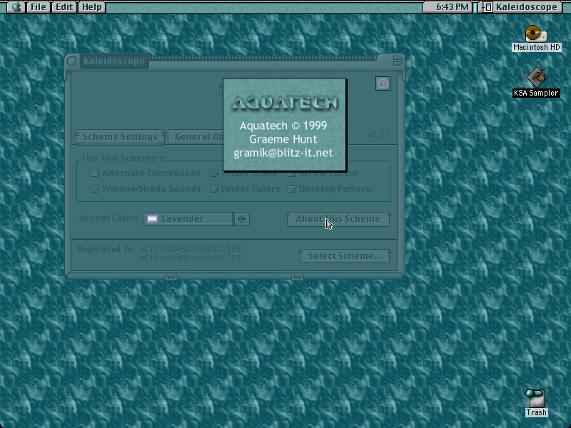Click the Accent Color popup arrows
Screen dimensions: 571x428
pyautogui.click(x=241, y=219)
